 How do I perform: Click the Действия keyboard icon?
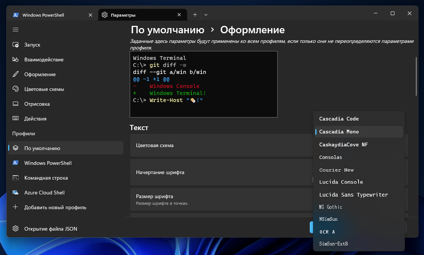point(16,118)
